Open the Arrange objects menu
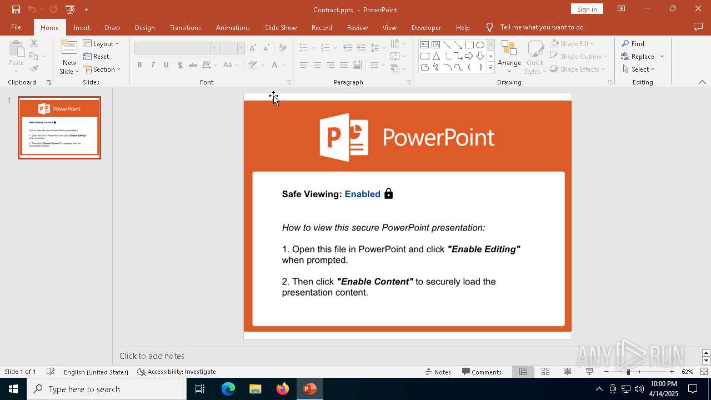The height and width of the screenshot is (400, 711). click(x=509, y=56)
